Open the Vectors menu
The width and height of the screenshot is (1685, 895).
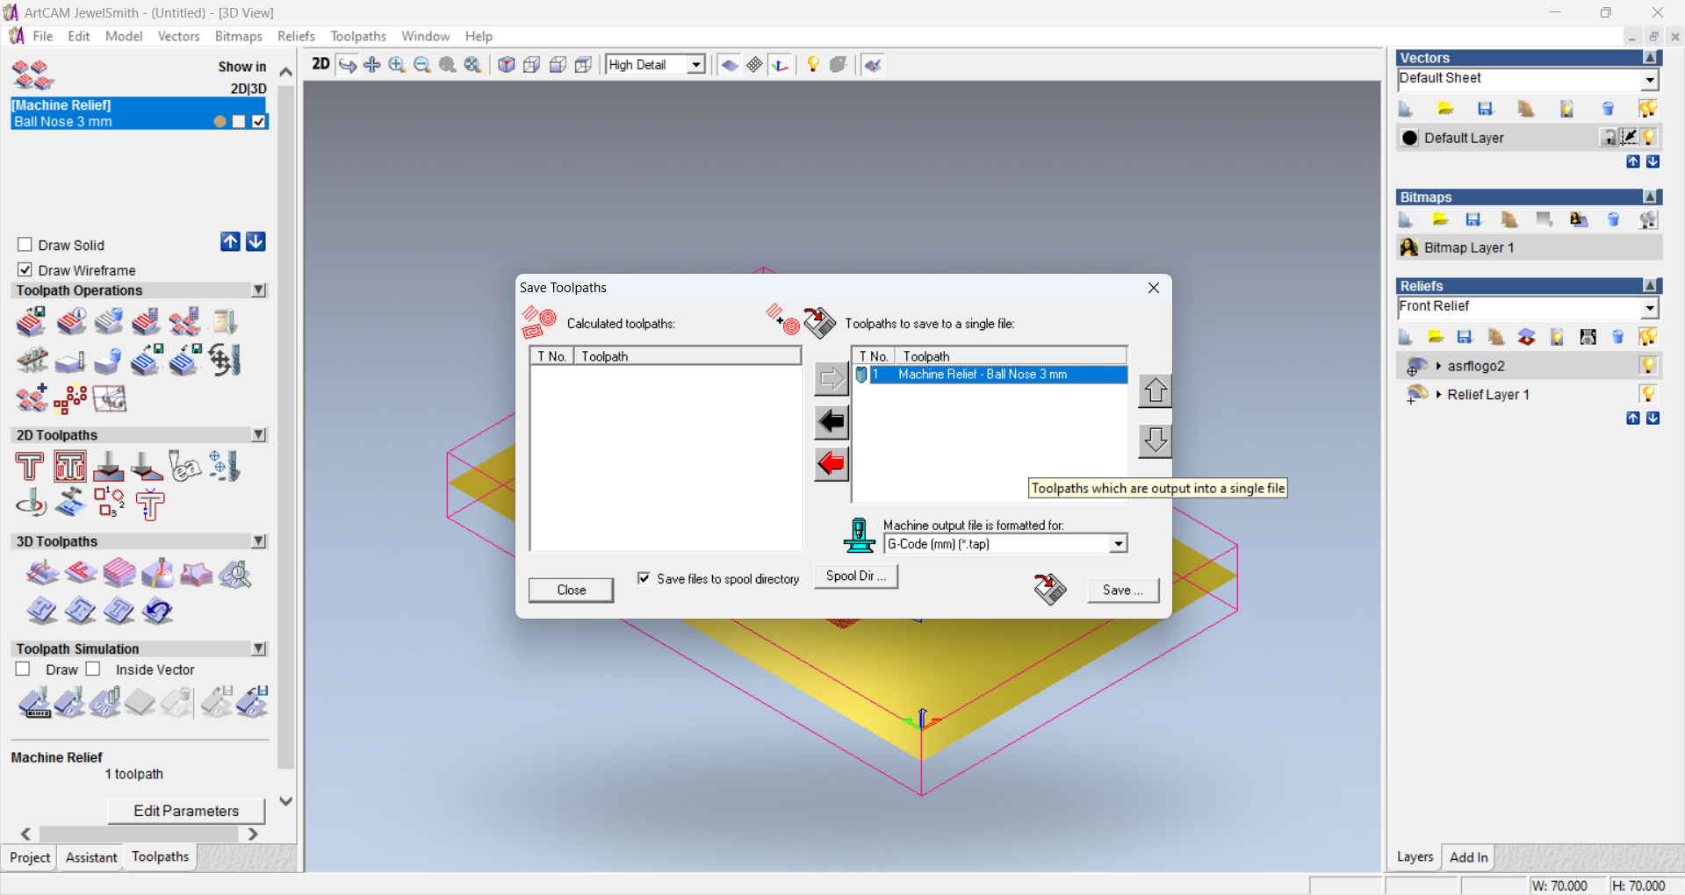pos(178,36)
